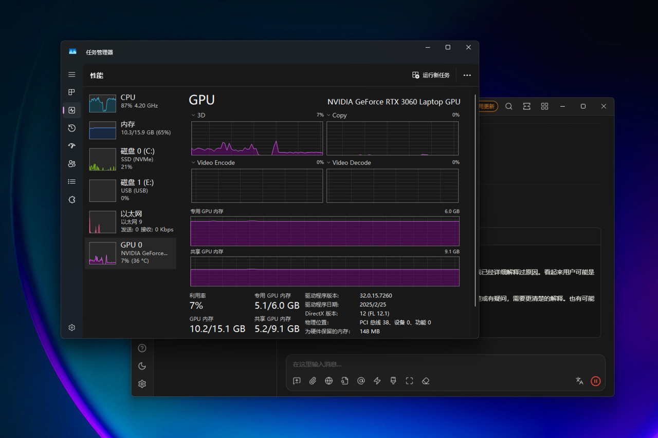Select CPU in the performance list
The height and width of the screenshot is (438, 658).
point(131,103)
